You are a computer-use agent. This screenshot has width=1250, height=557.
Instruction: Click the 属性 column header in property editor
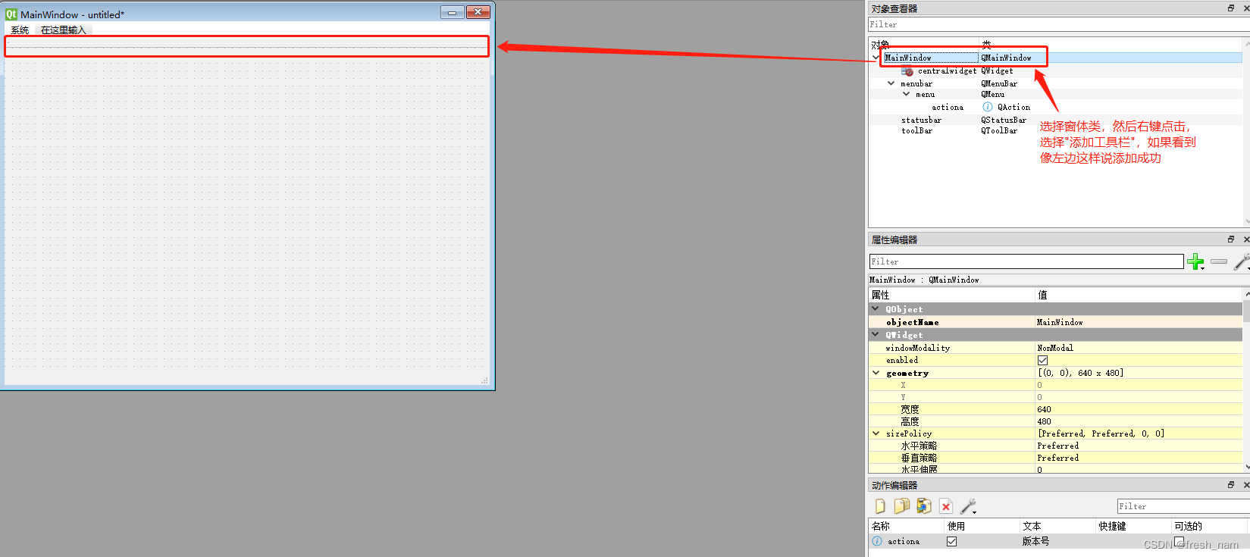coord(952,295)
